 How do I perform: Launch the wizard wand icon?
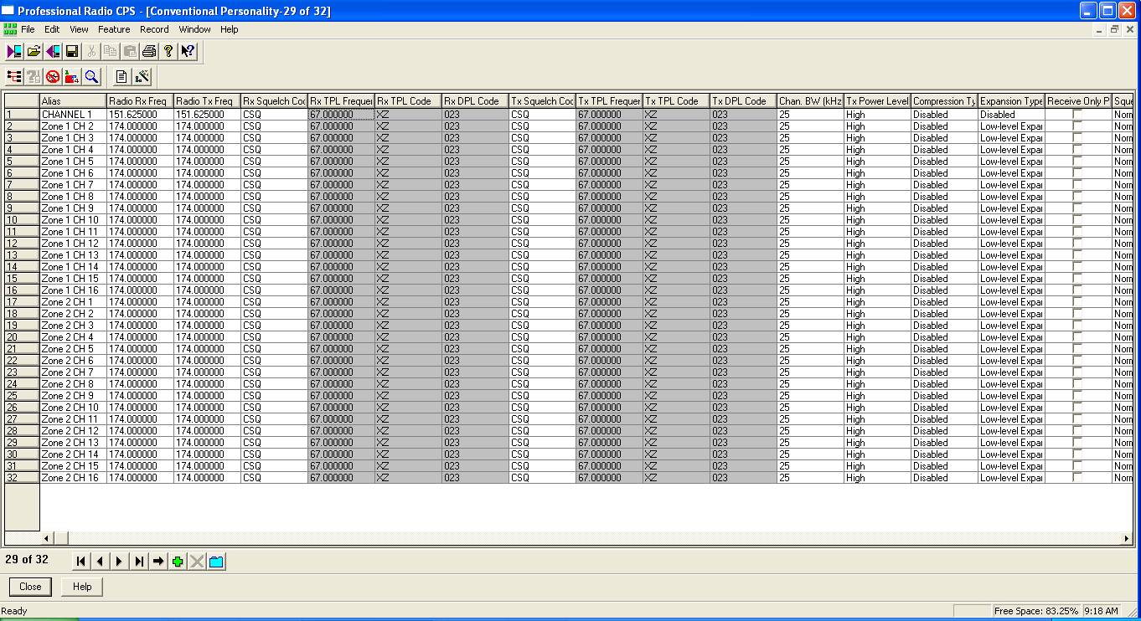tap(141, 76)
